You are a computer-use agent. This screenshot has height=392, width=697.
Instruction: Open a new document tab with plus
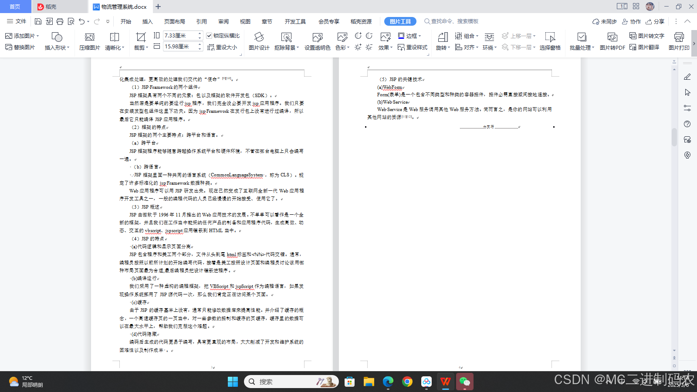click(158, 7)
